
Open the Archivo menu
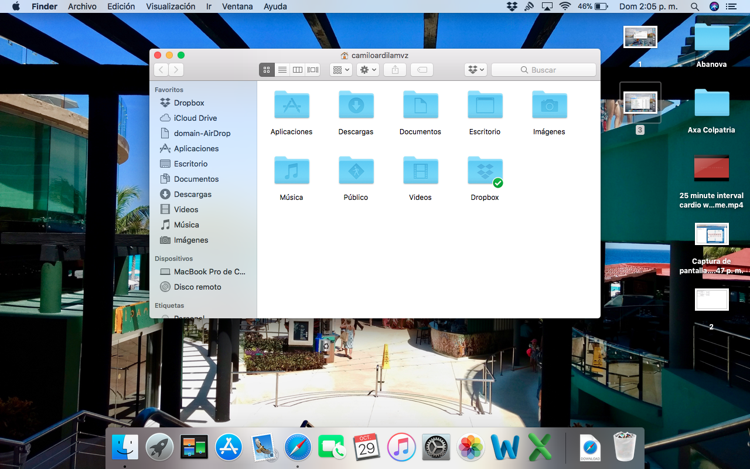coord(82,6)
